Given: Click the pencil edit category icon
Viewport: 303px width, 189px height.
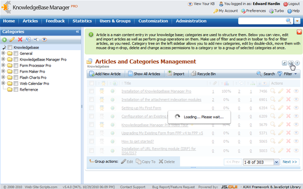Looking at the screenshot, I should point(12,40).
